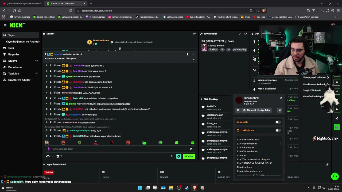Send the chat message with Gönder
The height and width of the screenshot is (192, 342).
(x=189, y=157)
